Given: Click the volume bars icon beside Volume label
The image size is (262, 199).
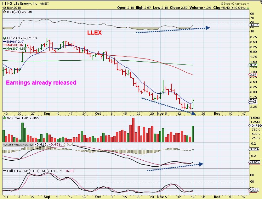Looking at the screenshot, I should point(4,118).
